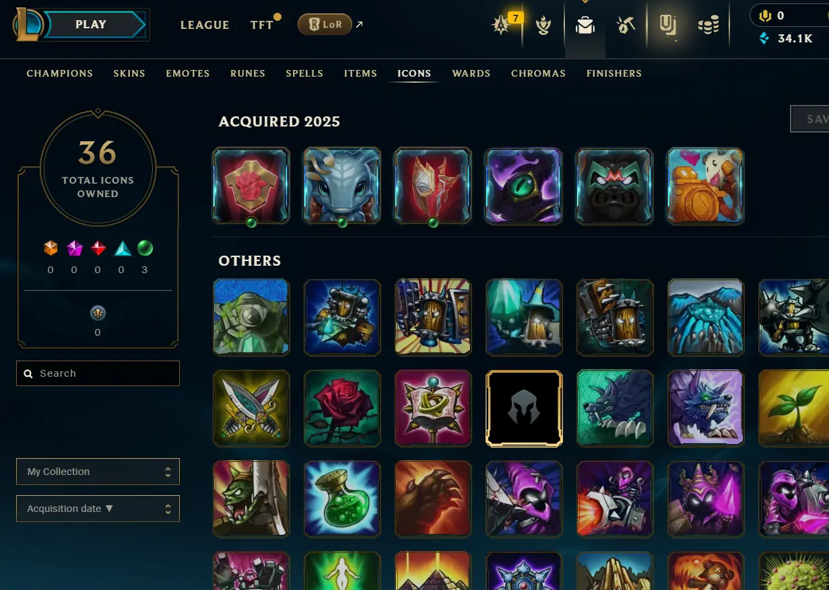Screen dimensions: 829x590
Task: Click the League of Legends logo
Action: click(x=28, y=25)
